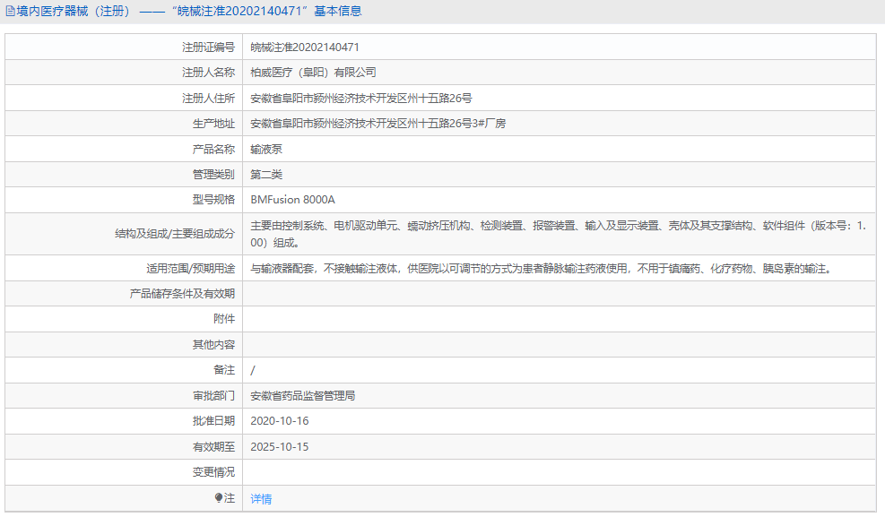Screen dimensions: 885x517
Task: Click the 管理类别 value 第二类
Action: pyautogui.click(x=268, y=174)
